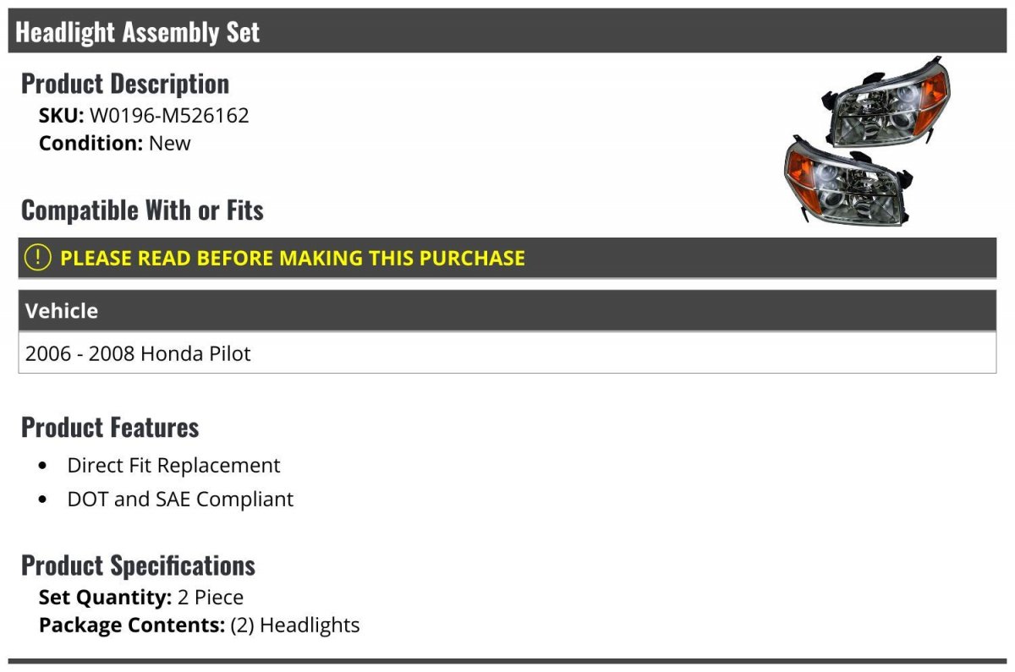
Task: Select the Vehicle table header
Action: pos(507,310)
